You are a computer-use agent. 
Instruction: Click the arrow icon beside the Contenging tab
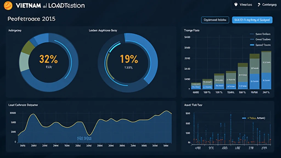click(x=258, y=5)
